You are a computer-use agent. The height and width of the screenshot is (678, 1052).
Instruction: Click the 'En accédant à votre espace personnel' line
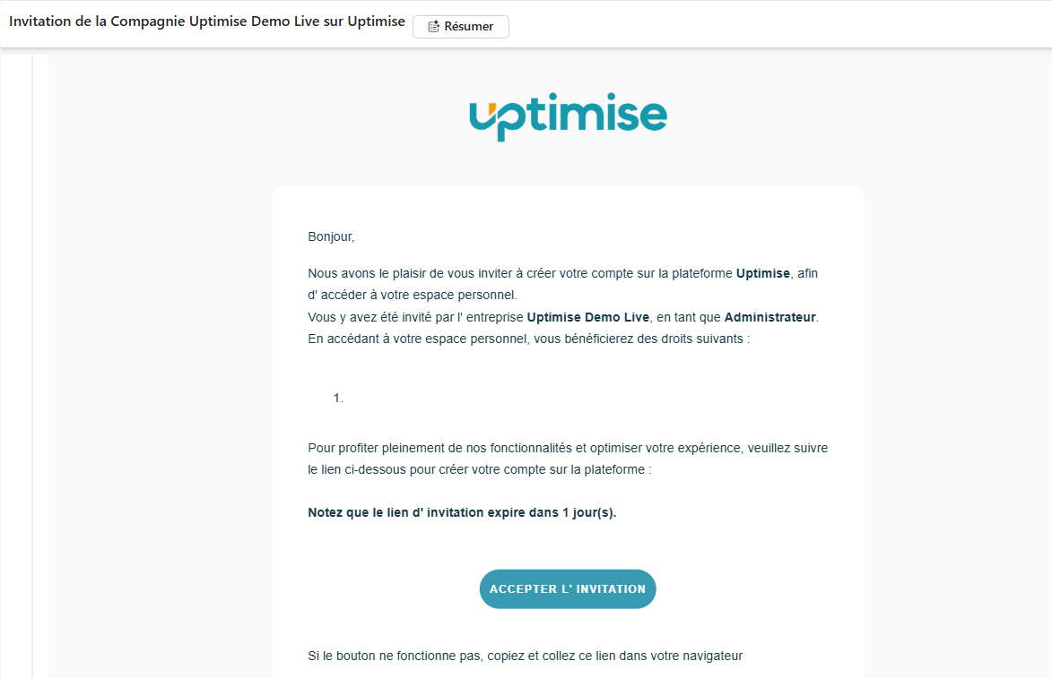pyautogui.click(x=528, y=339)
